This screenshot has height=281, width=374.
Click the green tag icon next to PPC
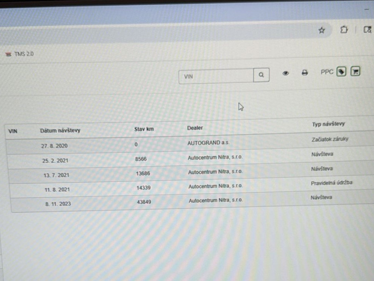click(341, 72)
